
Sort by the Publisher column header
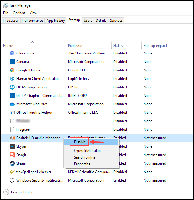coord(76,46)
